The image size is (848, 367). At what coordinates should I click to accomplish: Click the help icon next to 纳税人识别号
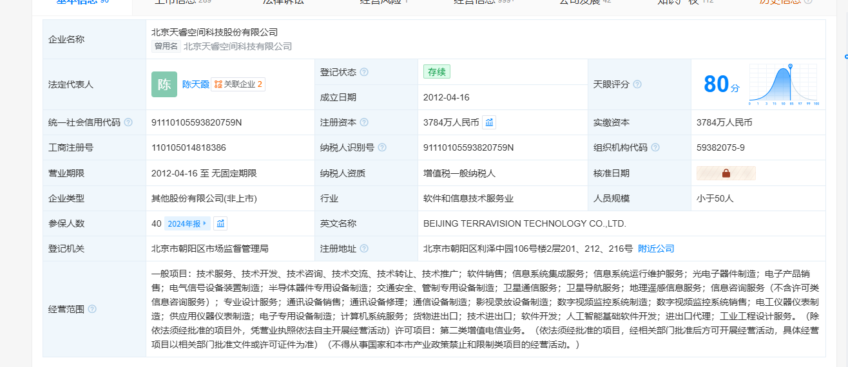(x=382, y=147)
